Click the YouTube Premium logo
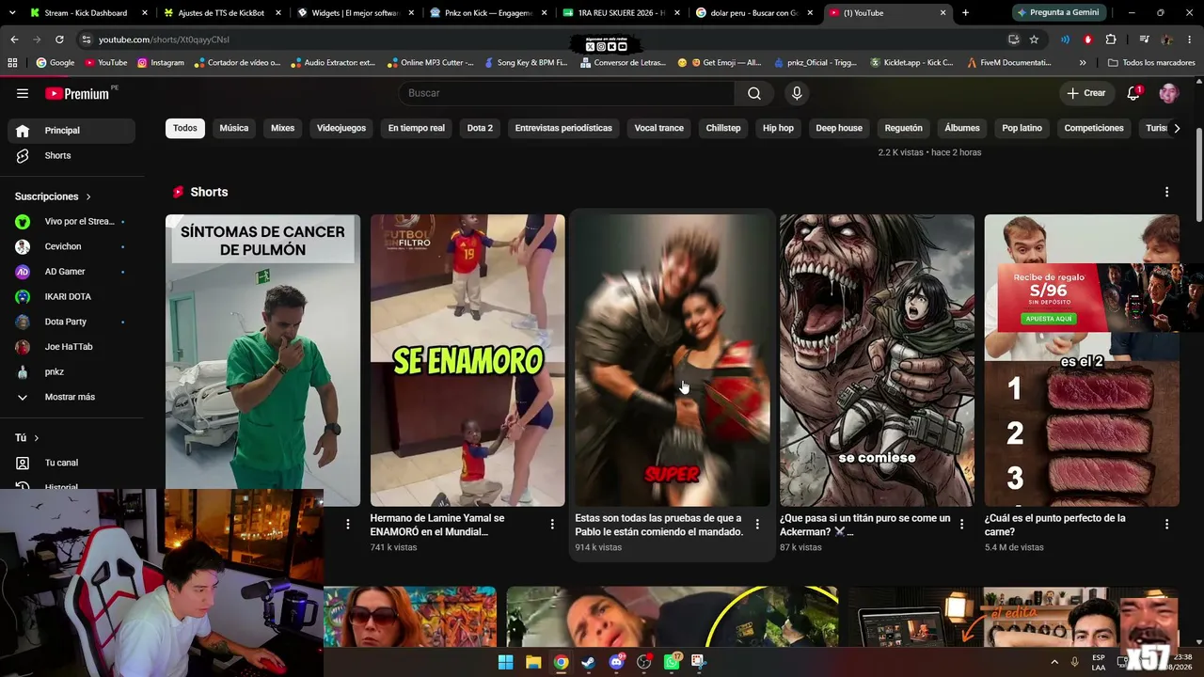This screenshot has width=1204, height=677. 79,93
